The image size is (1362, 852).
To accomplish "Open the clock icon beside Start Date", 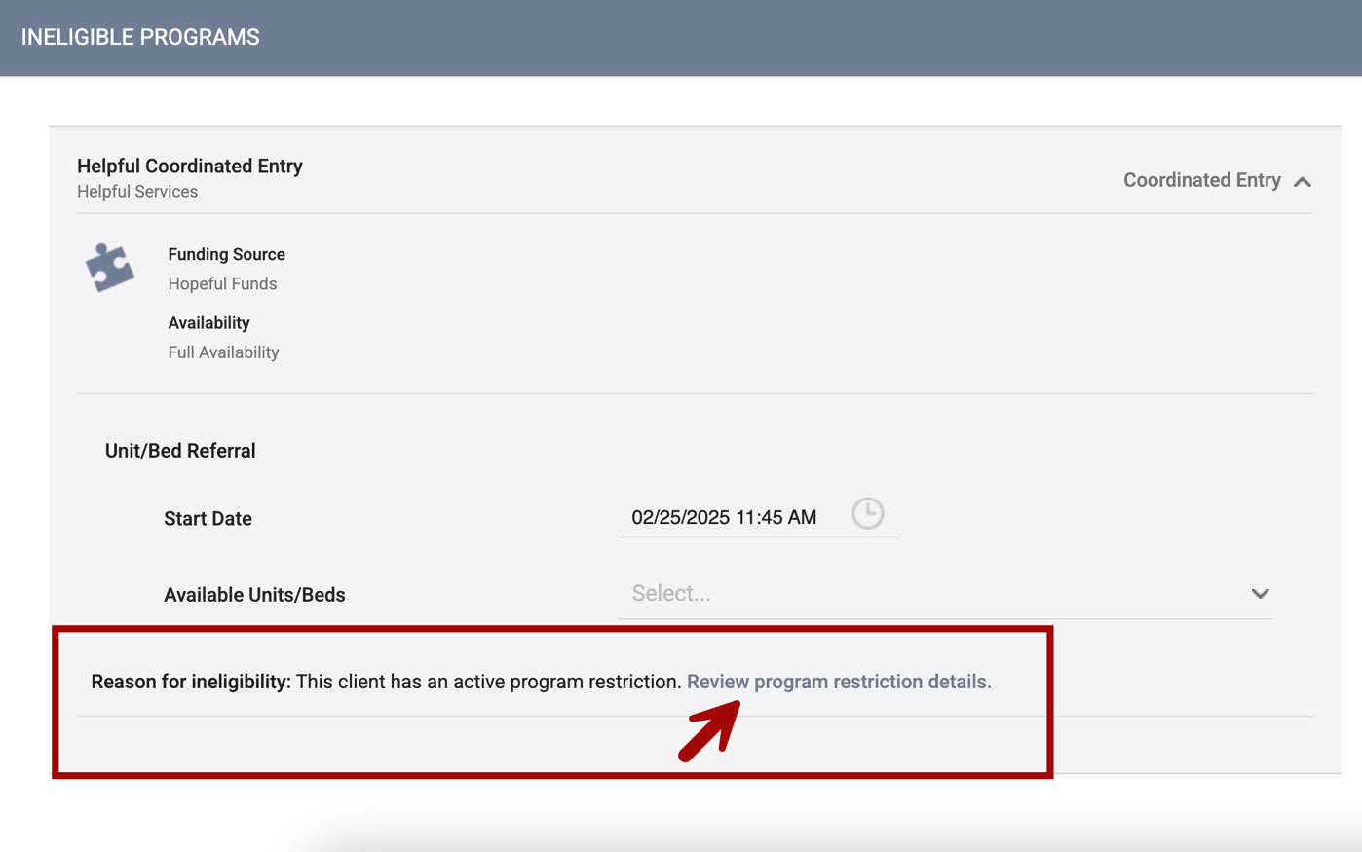I will click(867, 513).
